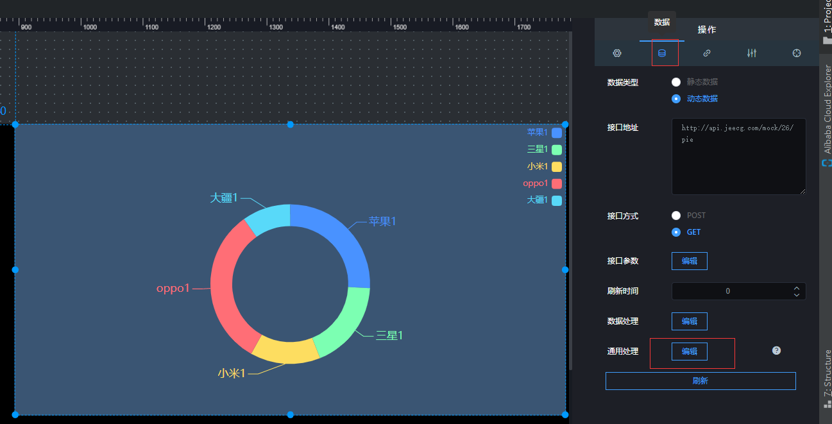This screenshot has width=832, height=424.
Task: Click 编辑 button next to 接口参数
Action: pos(690,261)
